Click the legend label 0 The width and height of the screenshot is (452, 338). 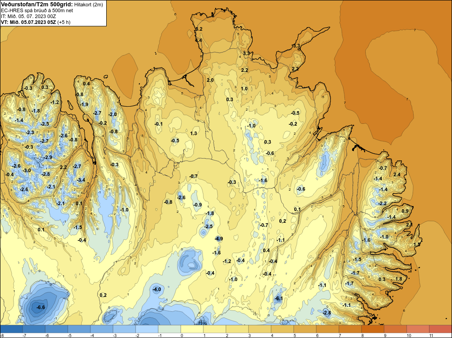tap(181, 335)
